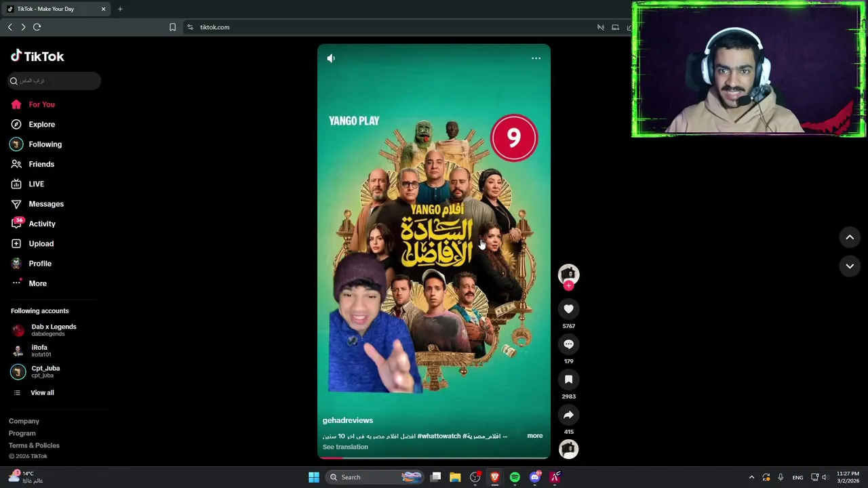Switch the ENG input language
Viewport: 868px width, 488px height.
click(798, 477)
